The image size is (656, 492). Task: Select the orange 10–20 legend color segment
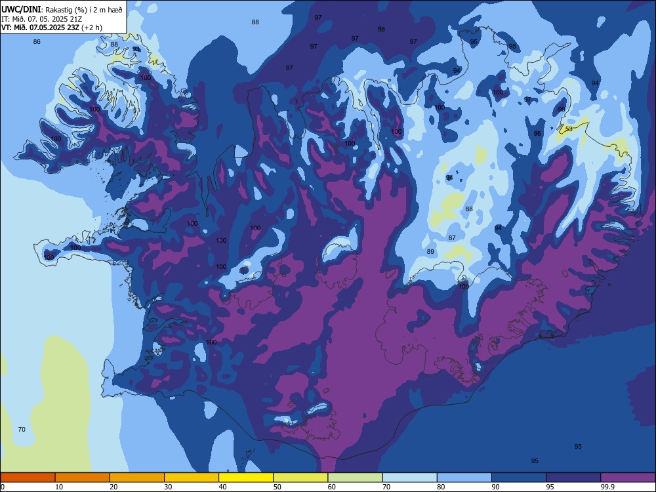[83, 478]
